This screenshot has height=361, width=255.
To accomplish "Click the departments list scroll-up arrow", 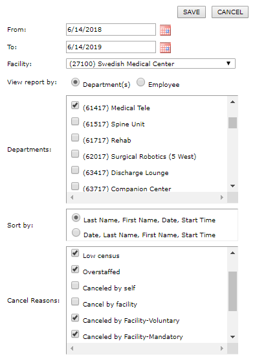I will [x=232, y=102].
